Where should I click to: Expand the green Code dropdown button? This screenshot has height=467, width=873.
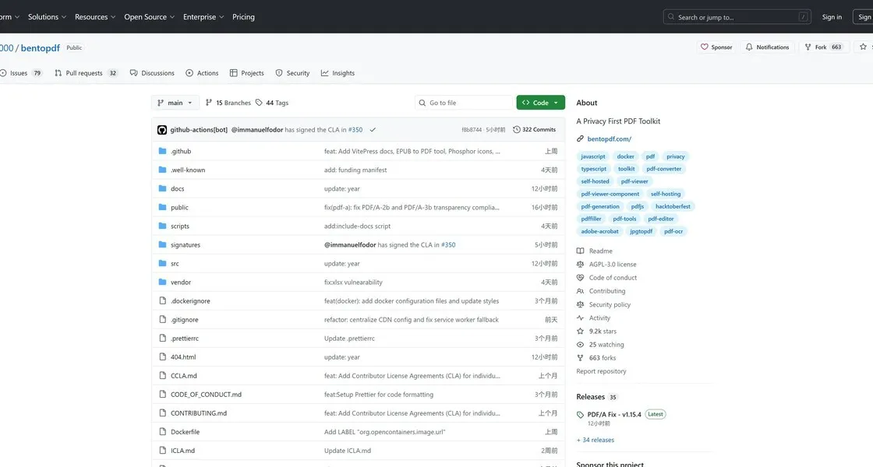click(540, 103)
